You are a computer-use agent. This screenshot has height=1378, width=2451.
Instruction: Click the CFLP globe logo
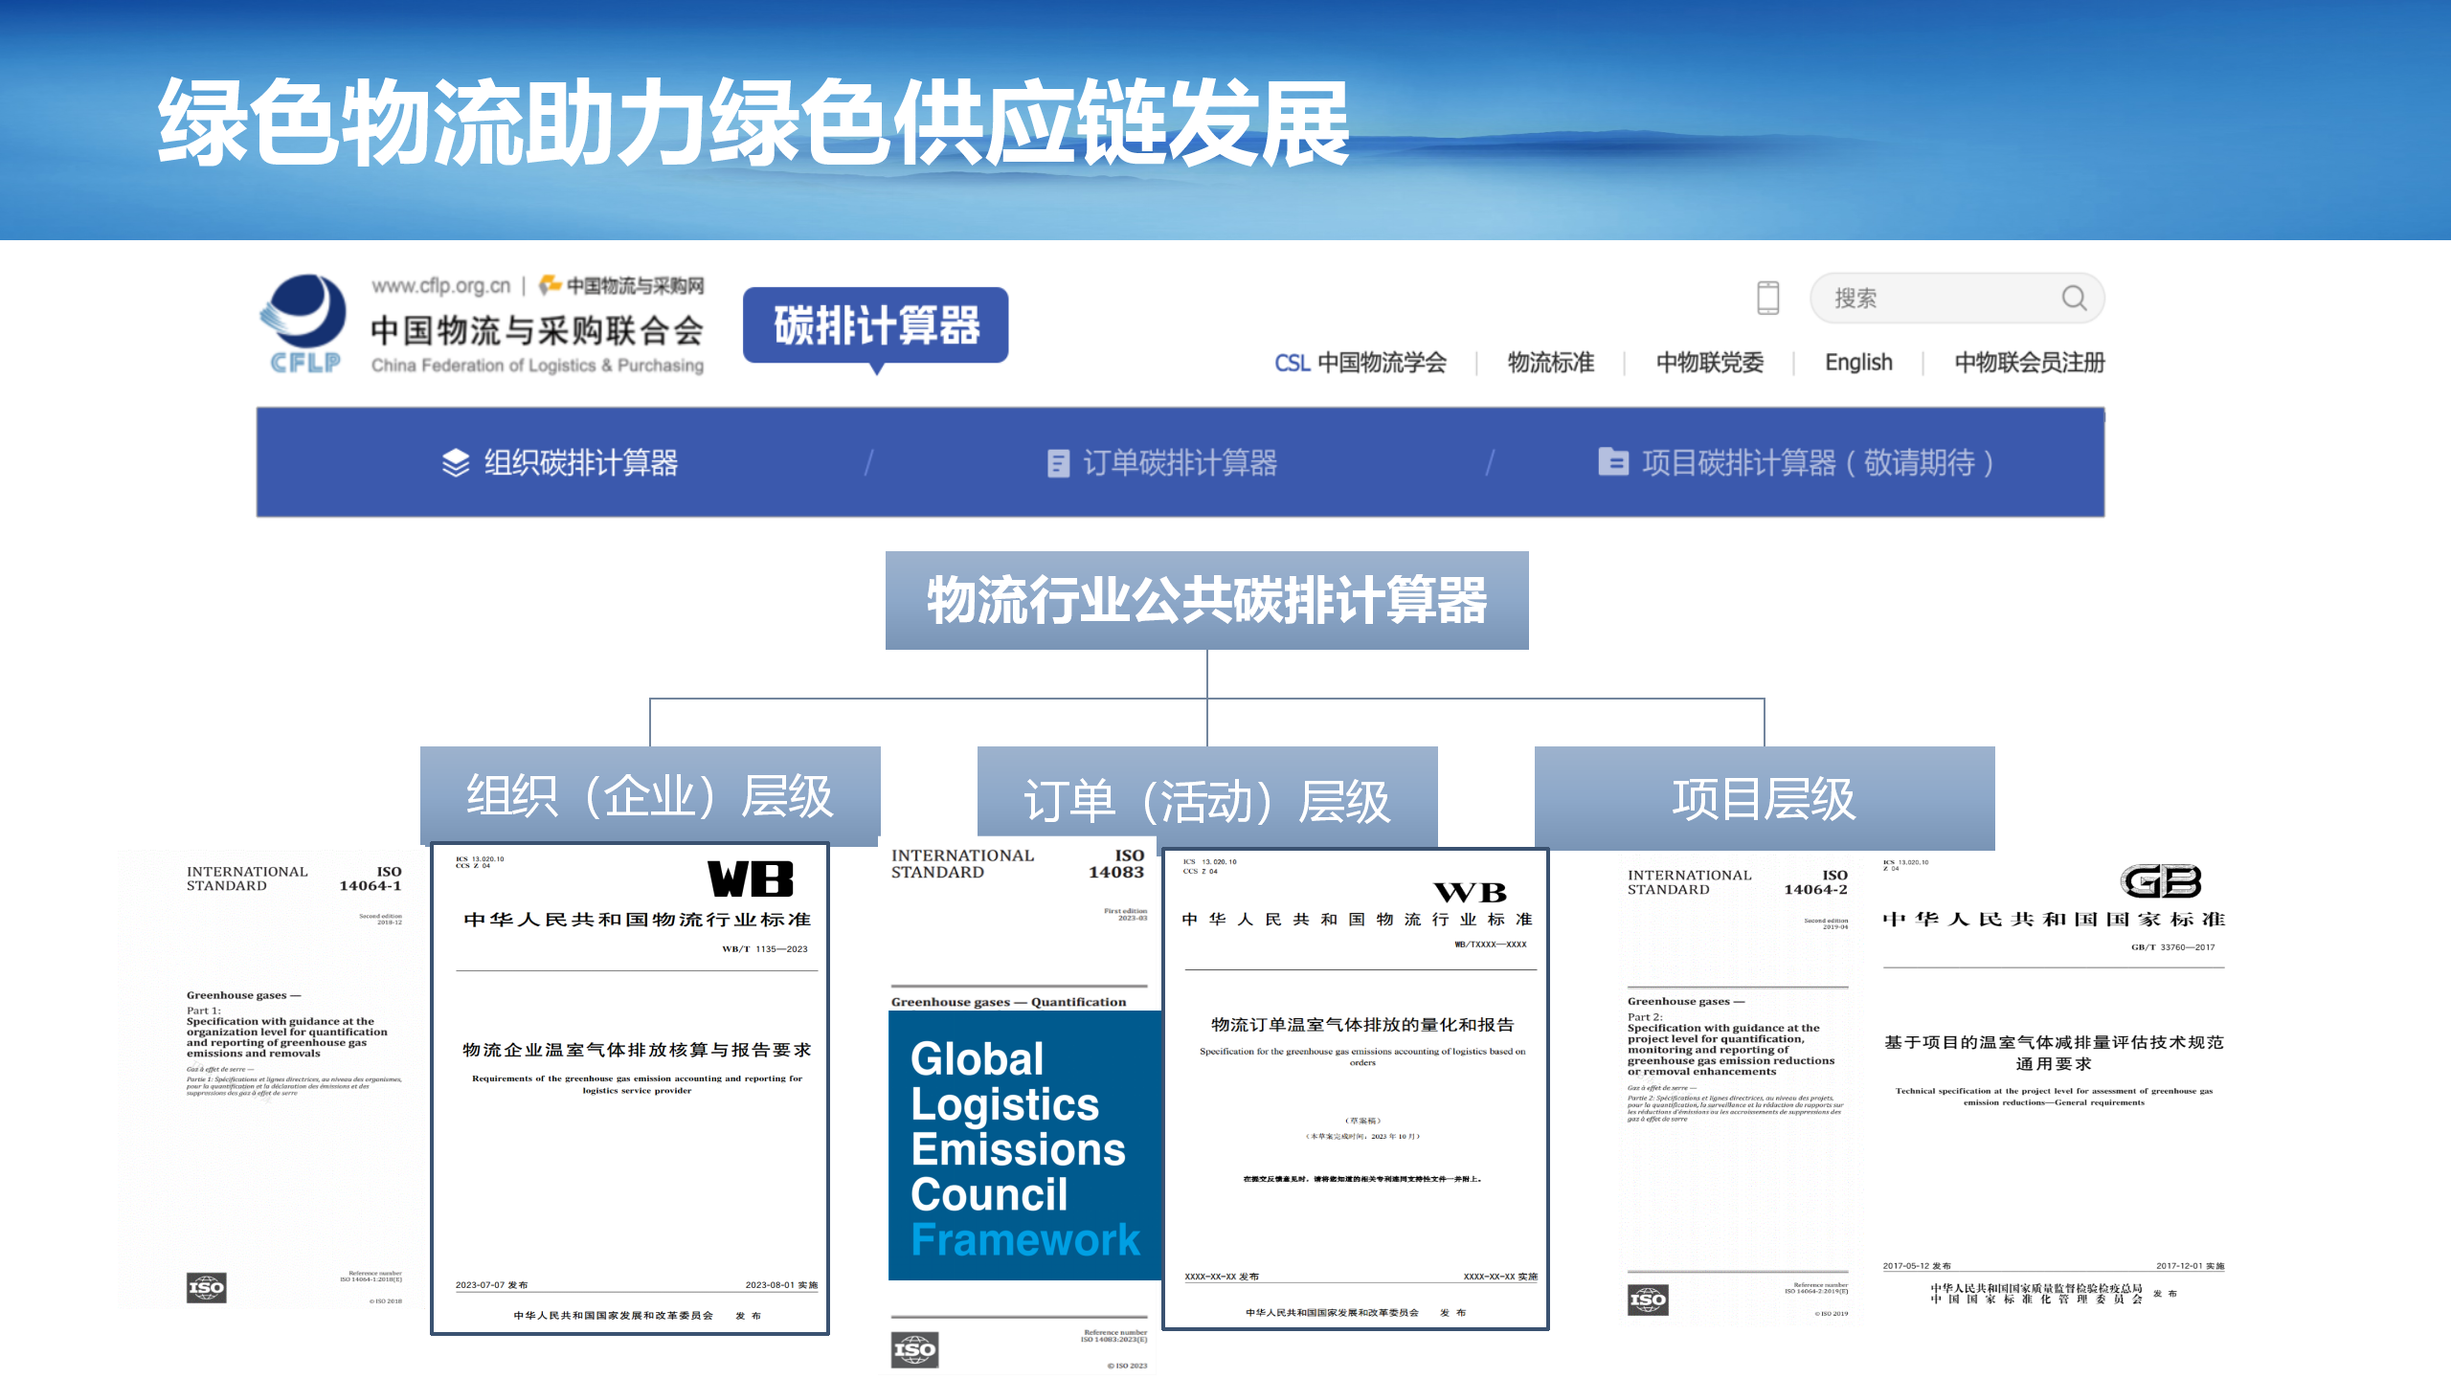click(x=304, y=323)
